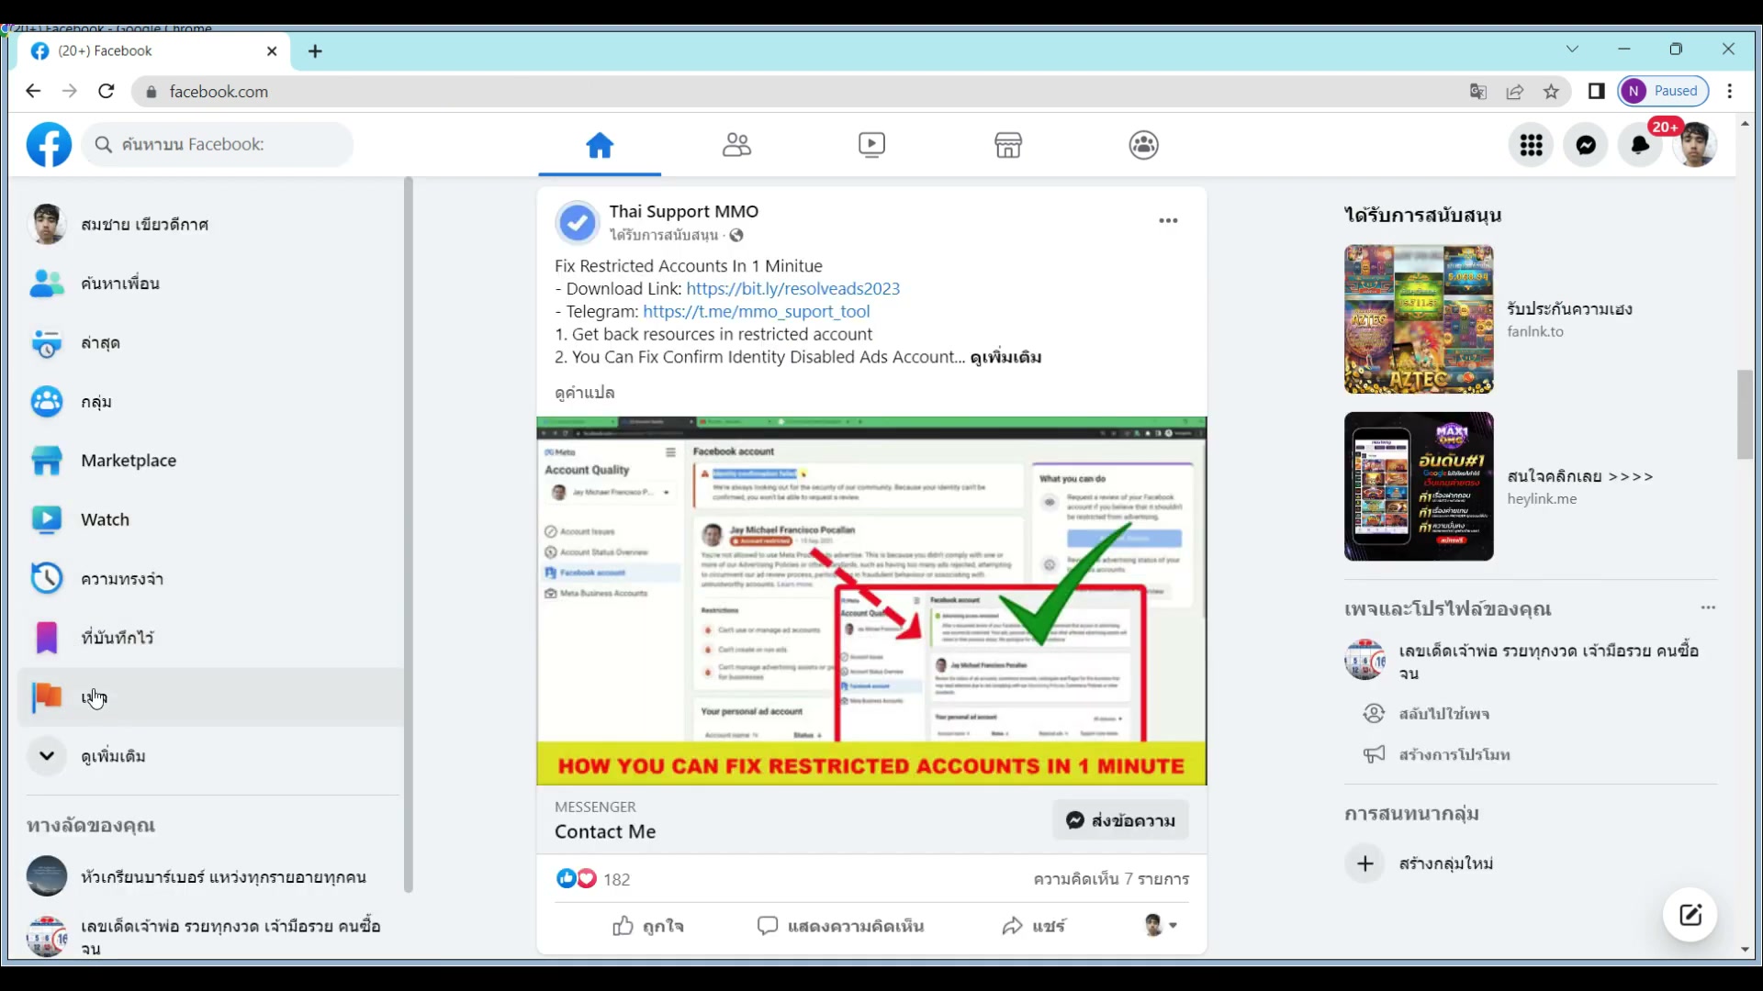Click the floating new message compose icon
Image resolution: width=1763 pixels, height=991 pixels.
[x=1690, y=915]
